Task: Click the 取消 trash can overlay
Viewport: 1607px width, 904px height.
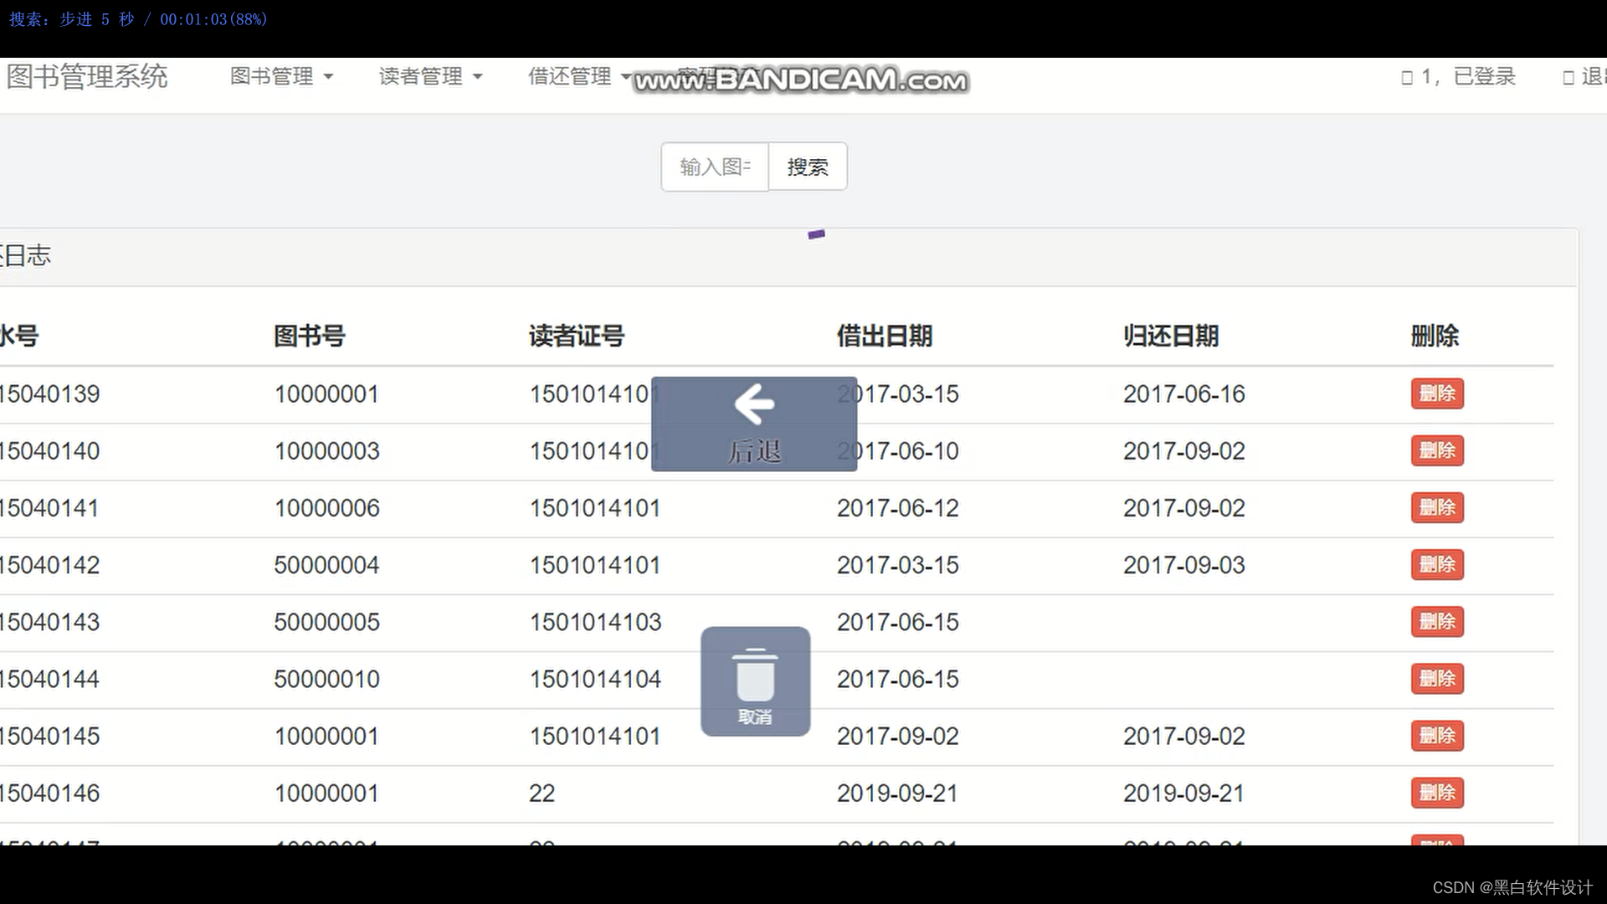Action: pyautogui.click(x=755, y=681)
